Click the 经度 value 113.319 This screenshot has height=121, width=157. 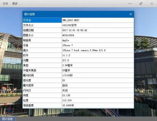(67, 100)
